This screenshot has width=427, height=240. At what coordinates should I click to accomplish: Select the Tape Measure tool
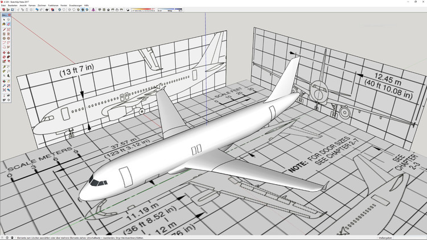[x=4, y=67]
